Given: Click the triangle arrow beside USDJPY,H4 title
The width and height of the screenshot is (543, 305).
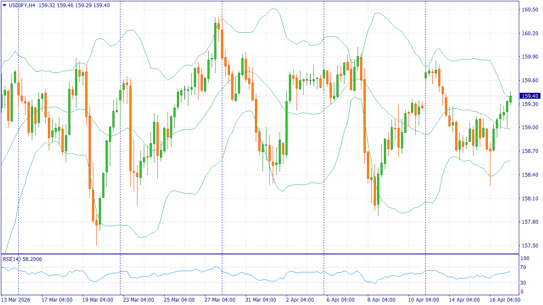Looking at the screenshot, I should (5, 6).
